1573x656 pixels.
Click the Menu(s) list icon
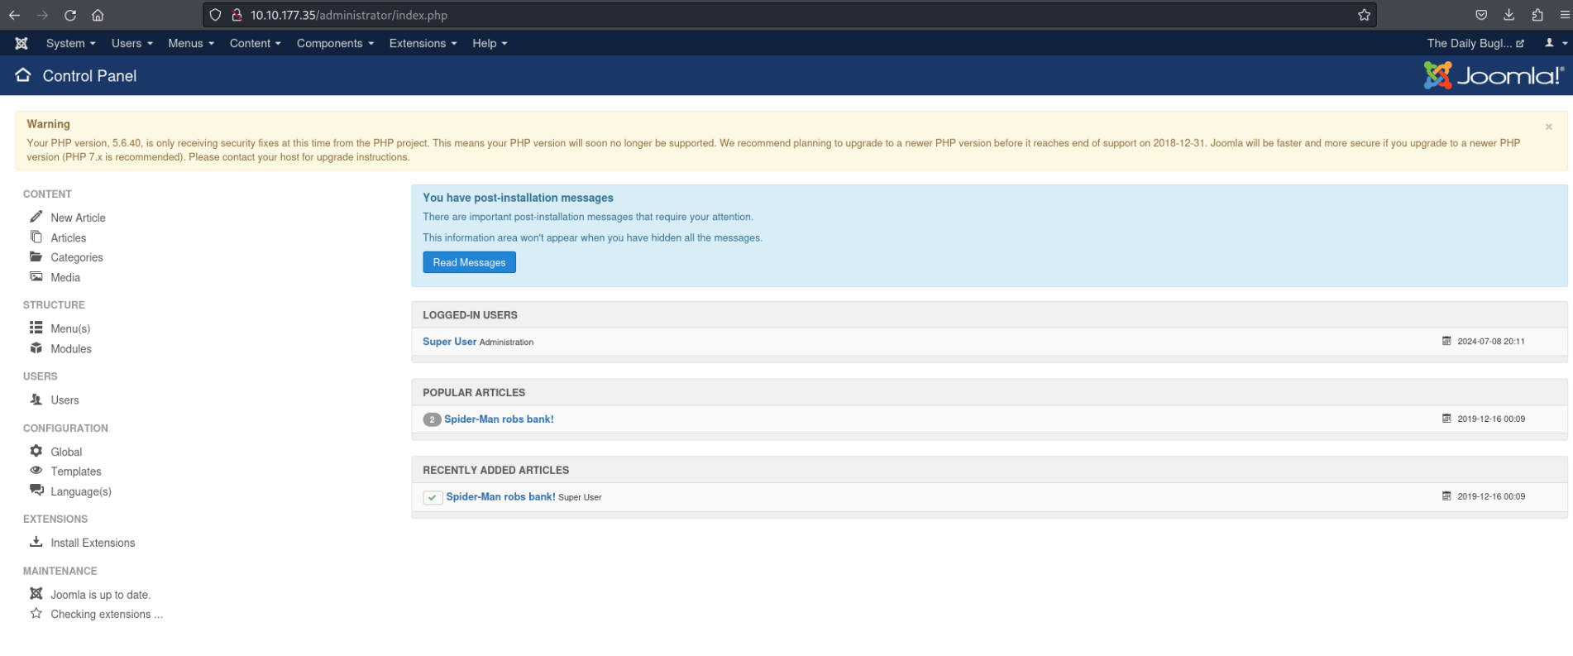36,328
